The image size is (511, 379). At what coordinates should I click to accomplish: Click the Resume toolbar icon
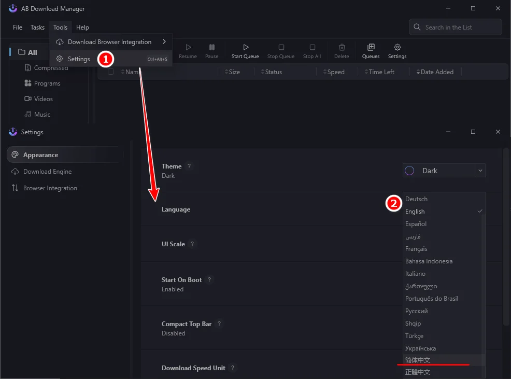click(188, 47)
